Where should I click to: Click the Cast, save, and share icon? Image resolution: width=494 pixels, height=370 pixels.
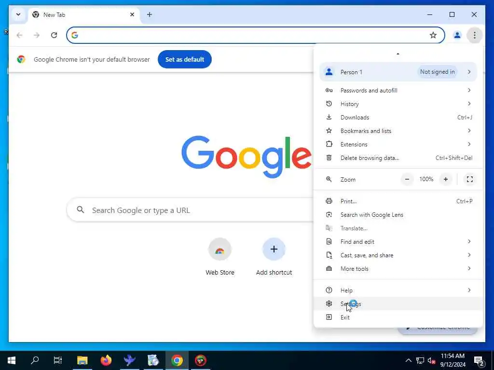pos(329,255)
